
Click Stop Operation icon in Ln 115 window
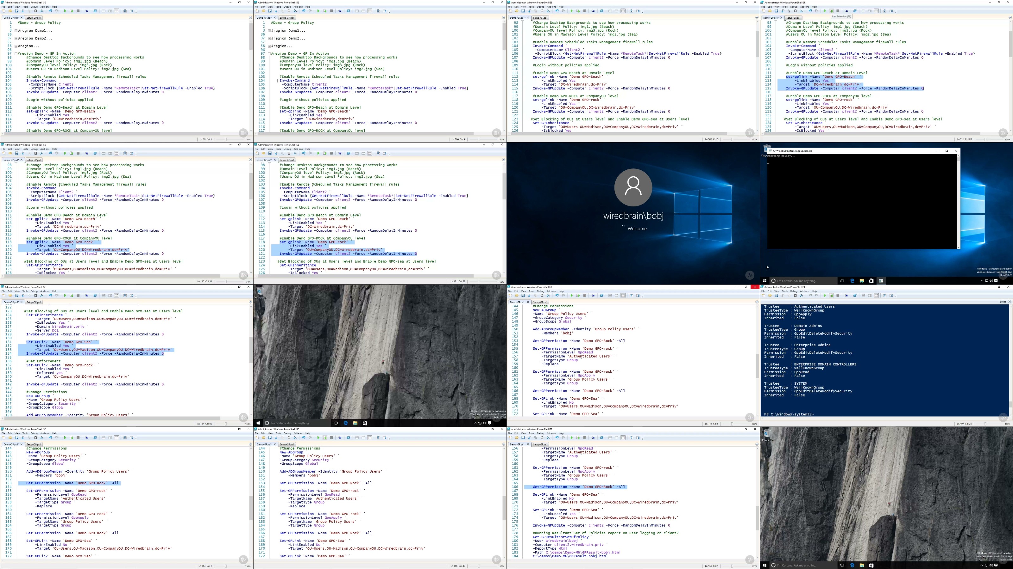(838, 11)
